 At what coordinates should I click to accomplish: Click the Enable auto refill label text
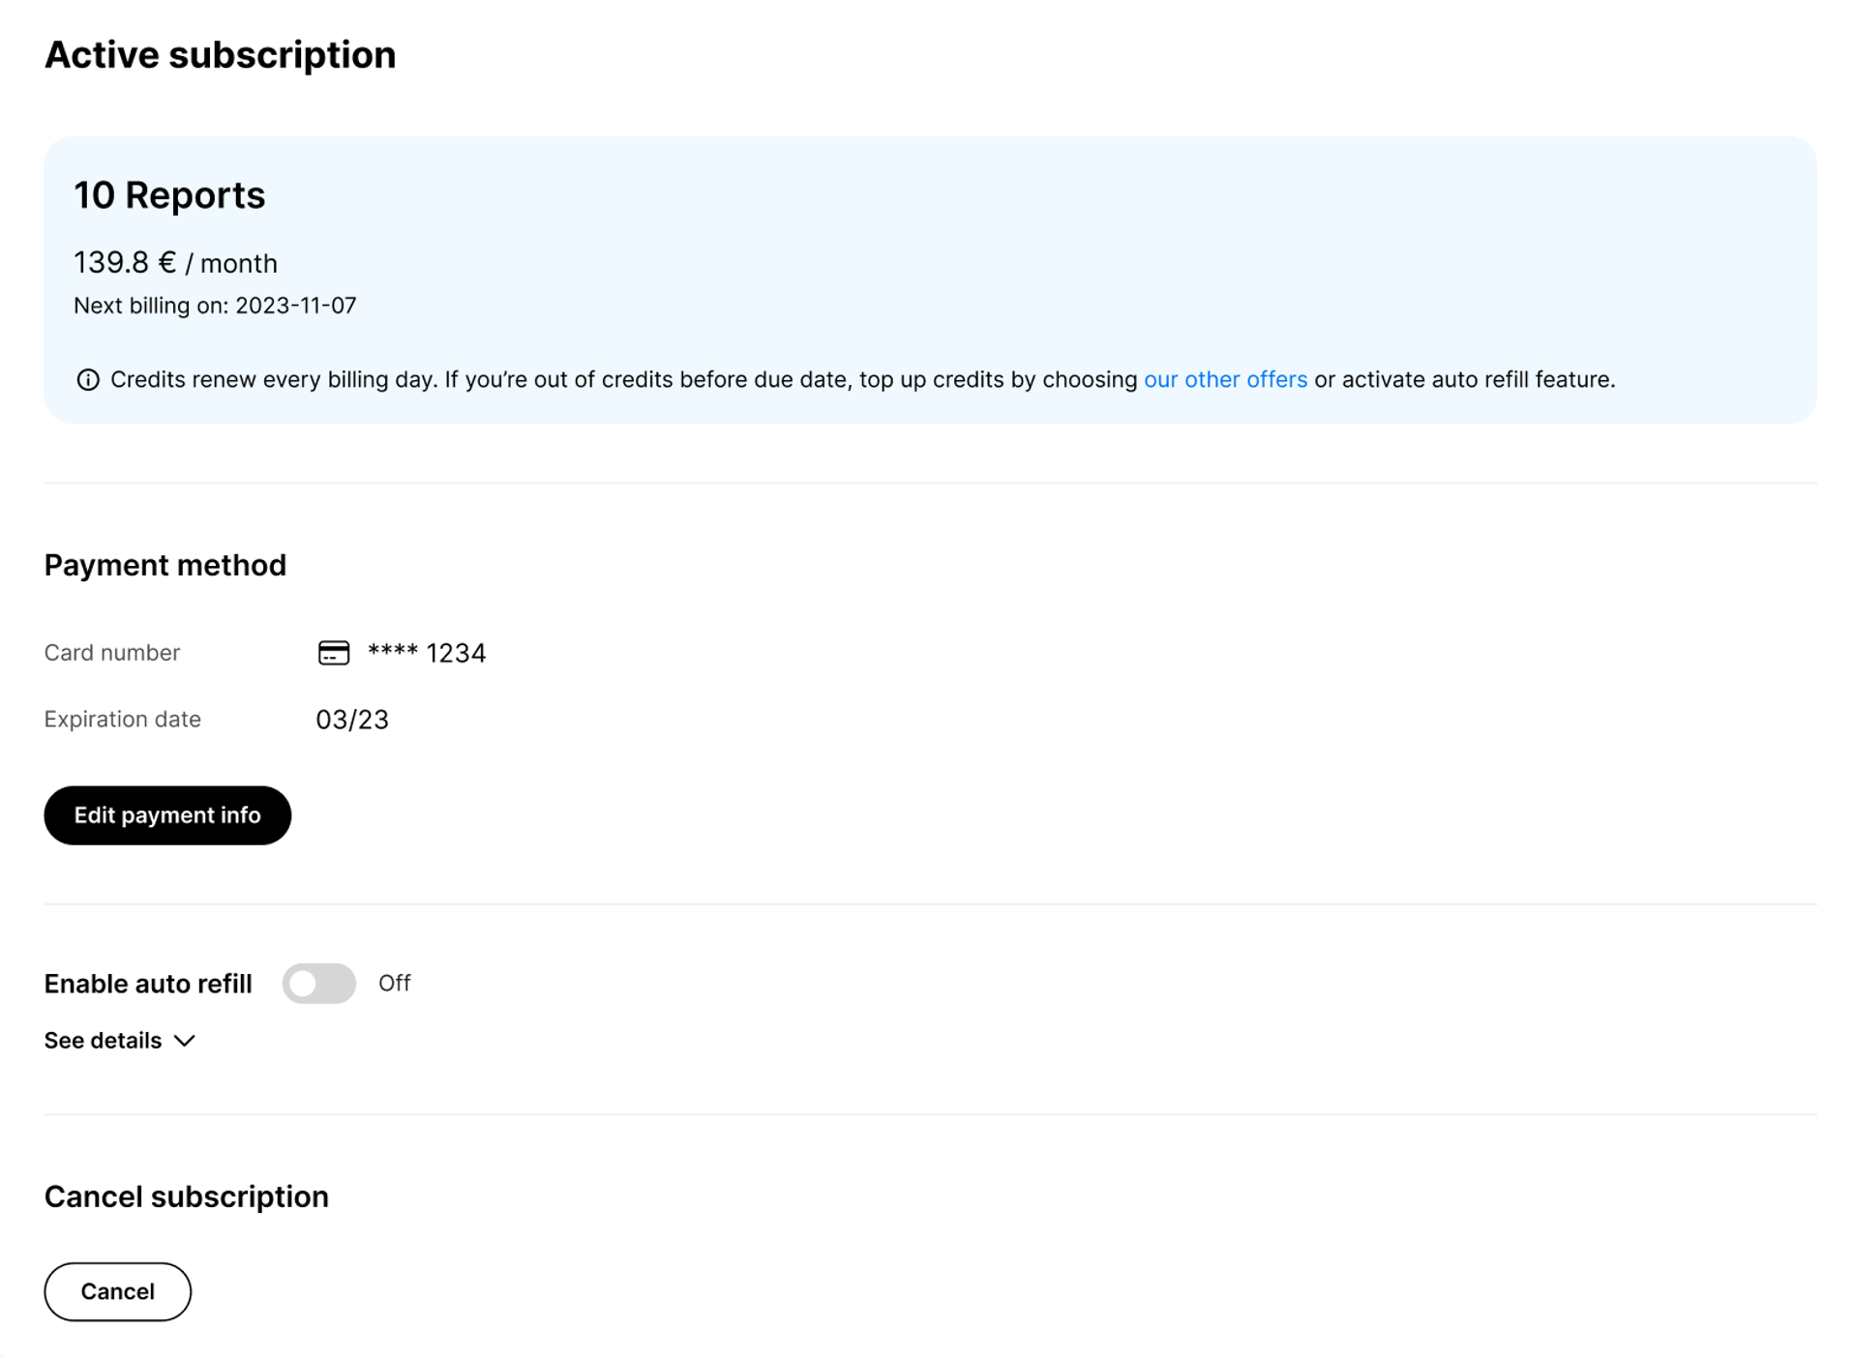(x=147, y=983)
